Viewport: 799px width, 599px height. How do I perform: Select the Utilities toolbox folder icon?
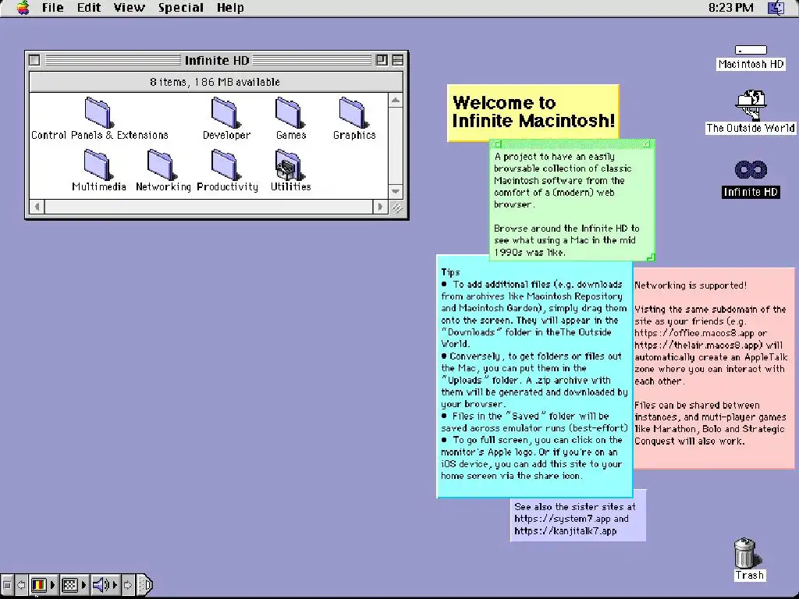[x=289, y=165]
